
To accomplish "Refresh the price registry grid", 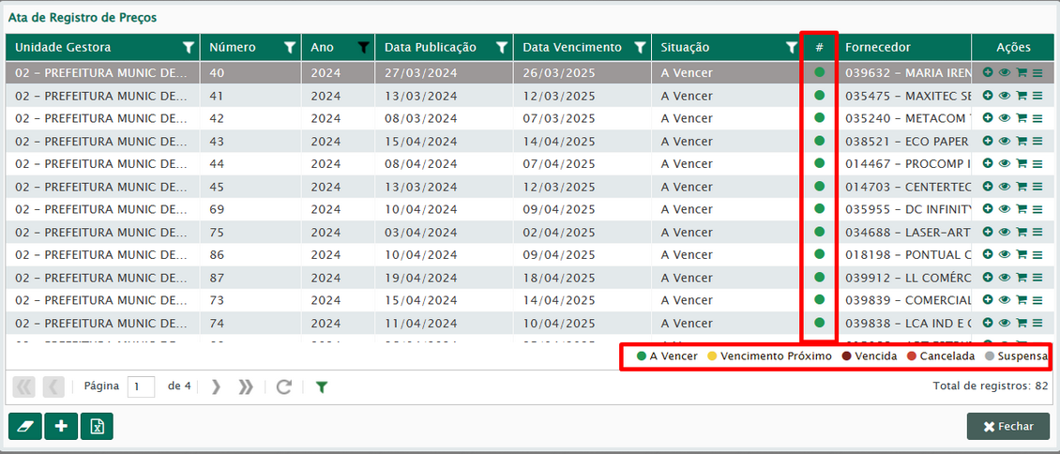I will (283, 386).
